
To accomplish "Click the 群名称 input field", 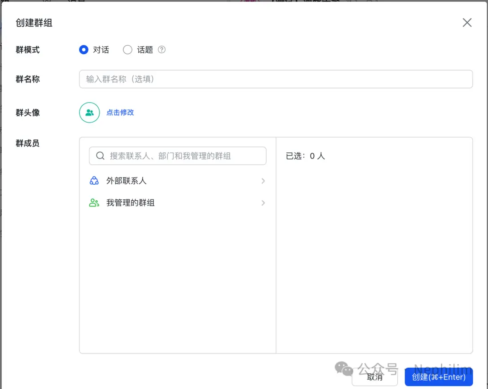I will click(x=276, y=79).
